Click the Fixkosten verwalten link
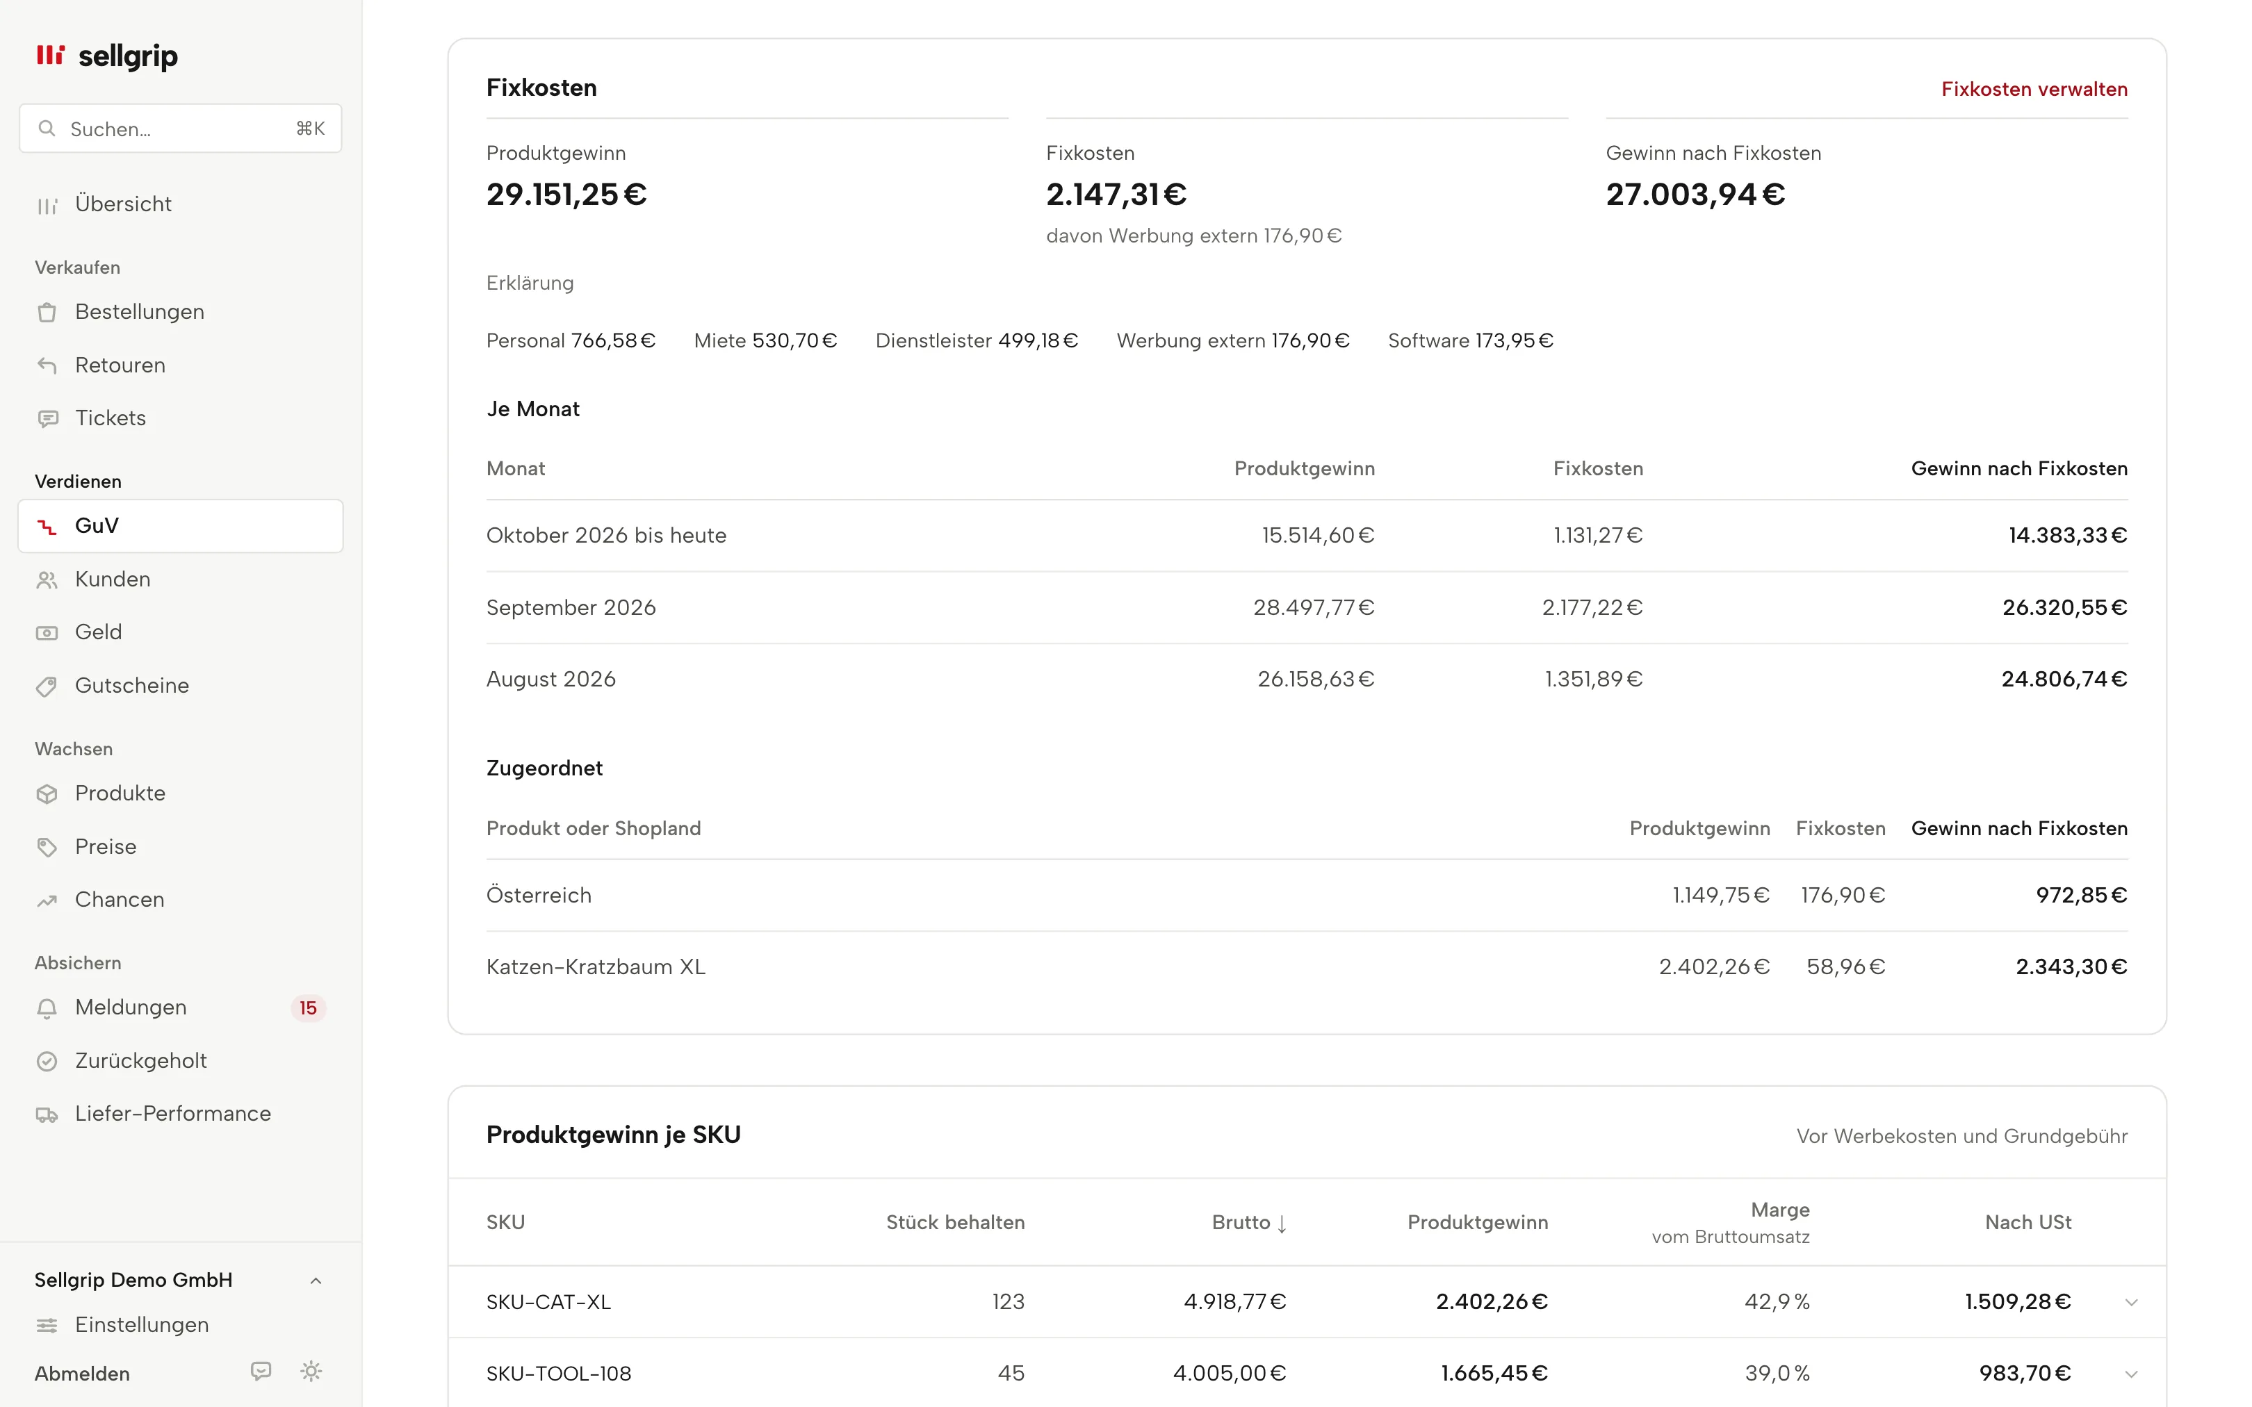Viewport: 2252px width, 1407px height. [2034, 90]
